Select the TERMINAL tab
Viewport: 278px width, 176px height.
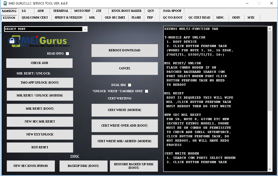[x=61, y=11]
